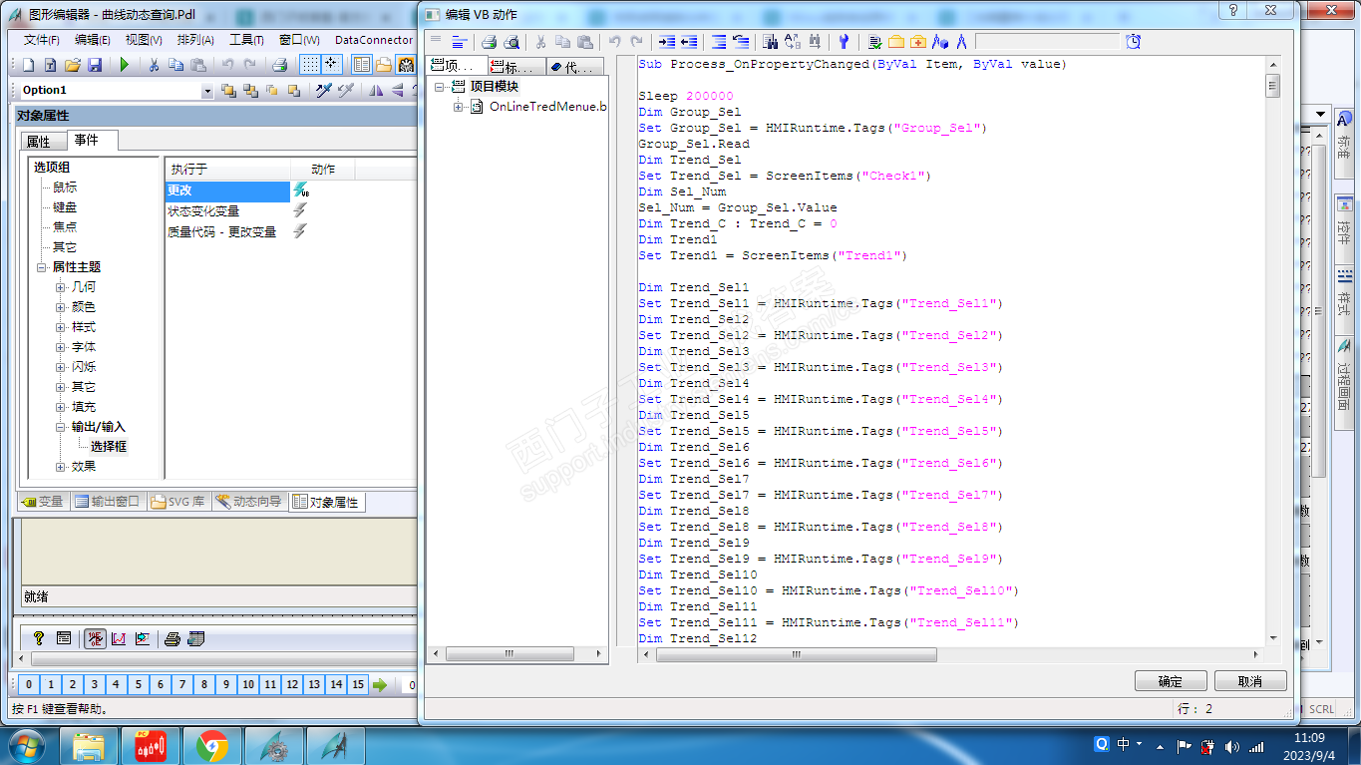The height and width of the screenshot is (765, 1361).
Task: Click the code editor vertical scrollbar thumb
Action: pyautogui.click(x=1273, y=88)
